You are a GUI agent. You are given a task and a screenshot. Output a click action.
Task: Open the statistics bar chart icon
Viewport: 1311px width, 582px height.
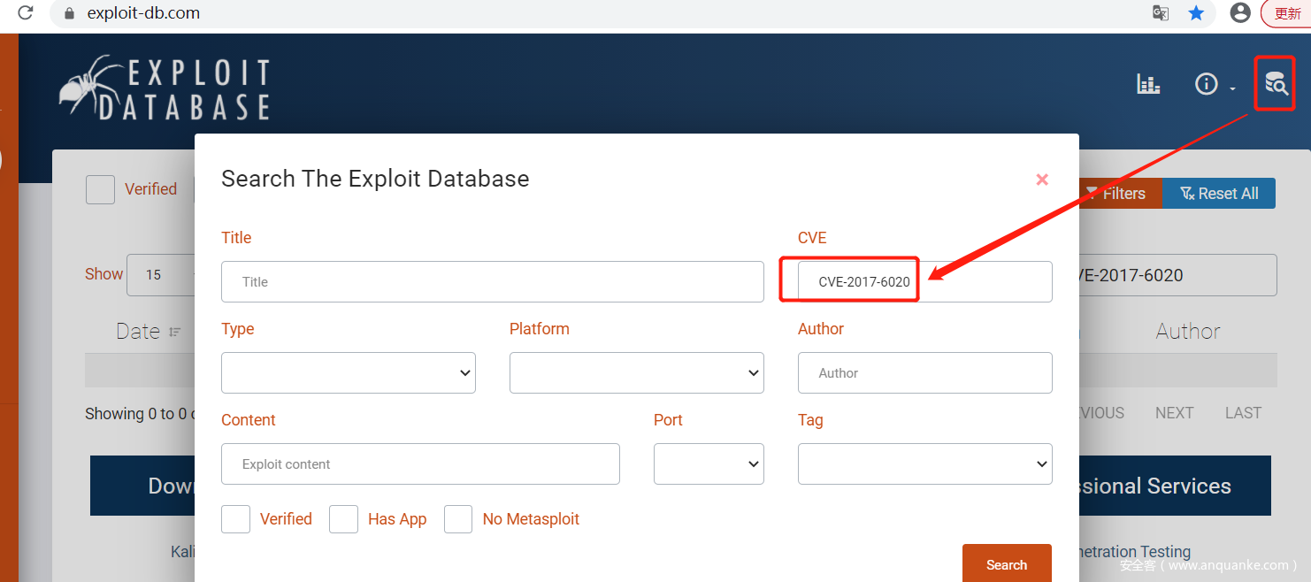1148,84
